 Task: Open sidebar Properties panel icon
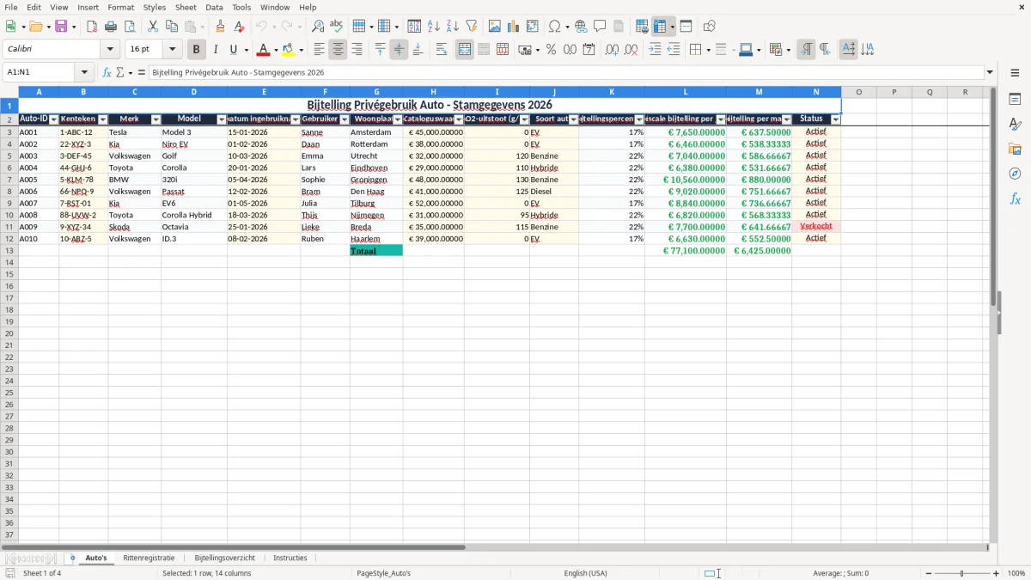[x=1015, y=99]
